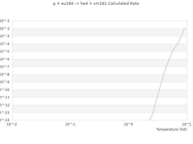Viewport: 193px width, 144px height.
Task: Select the 10^-9 y-axis tick label
Action: 5,82
